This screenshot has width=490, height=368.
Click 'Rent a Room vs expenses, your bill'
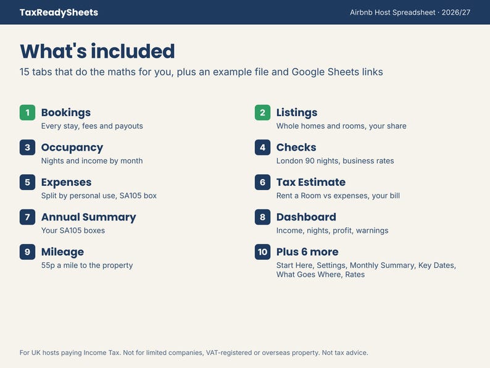coord(338,196)
